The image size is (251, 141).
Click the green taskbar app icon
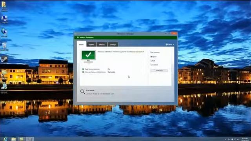pyautogui.click(x=22, y=139)
